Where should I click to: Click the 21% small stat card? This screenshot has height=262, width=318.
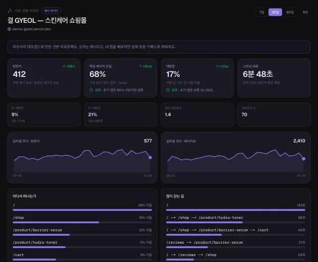(120, 115)
